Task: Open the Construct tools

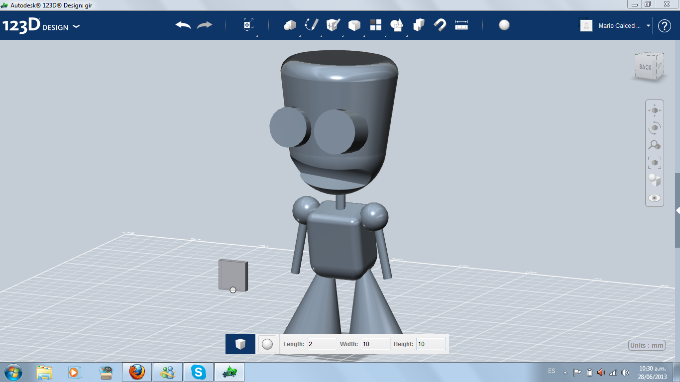Action: pos(333,25)
